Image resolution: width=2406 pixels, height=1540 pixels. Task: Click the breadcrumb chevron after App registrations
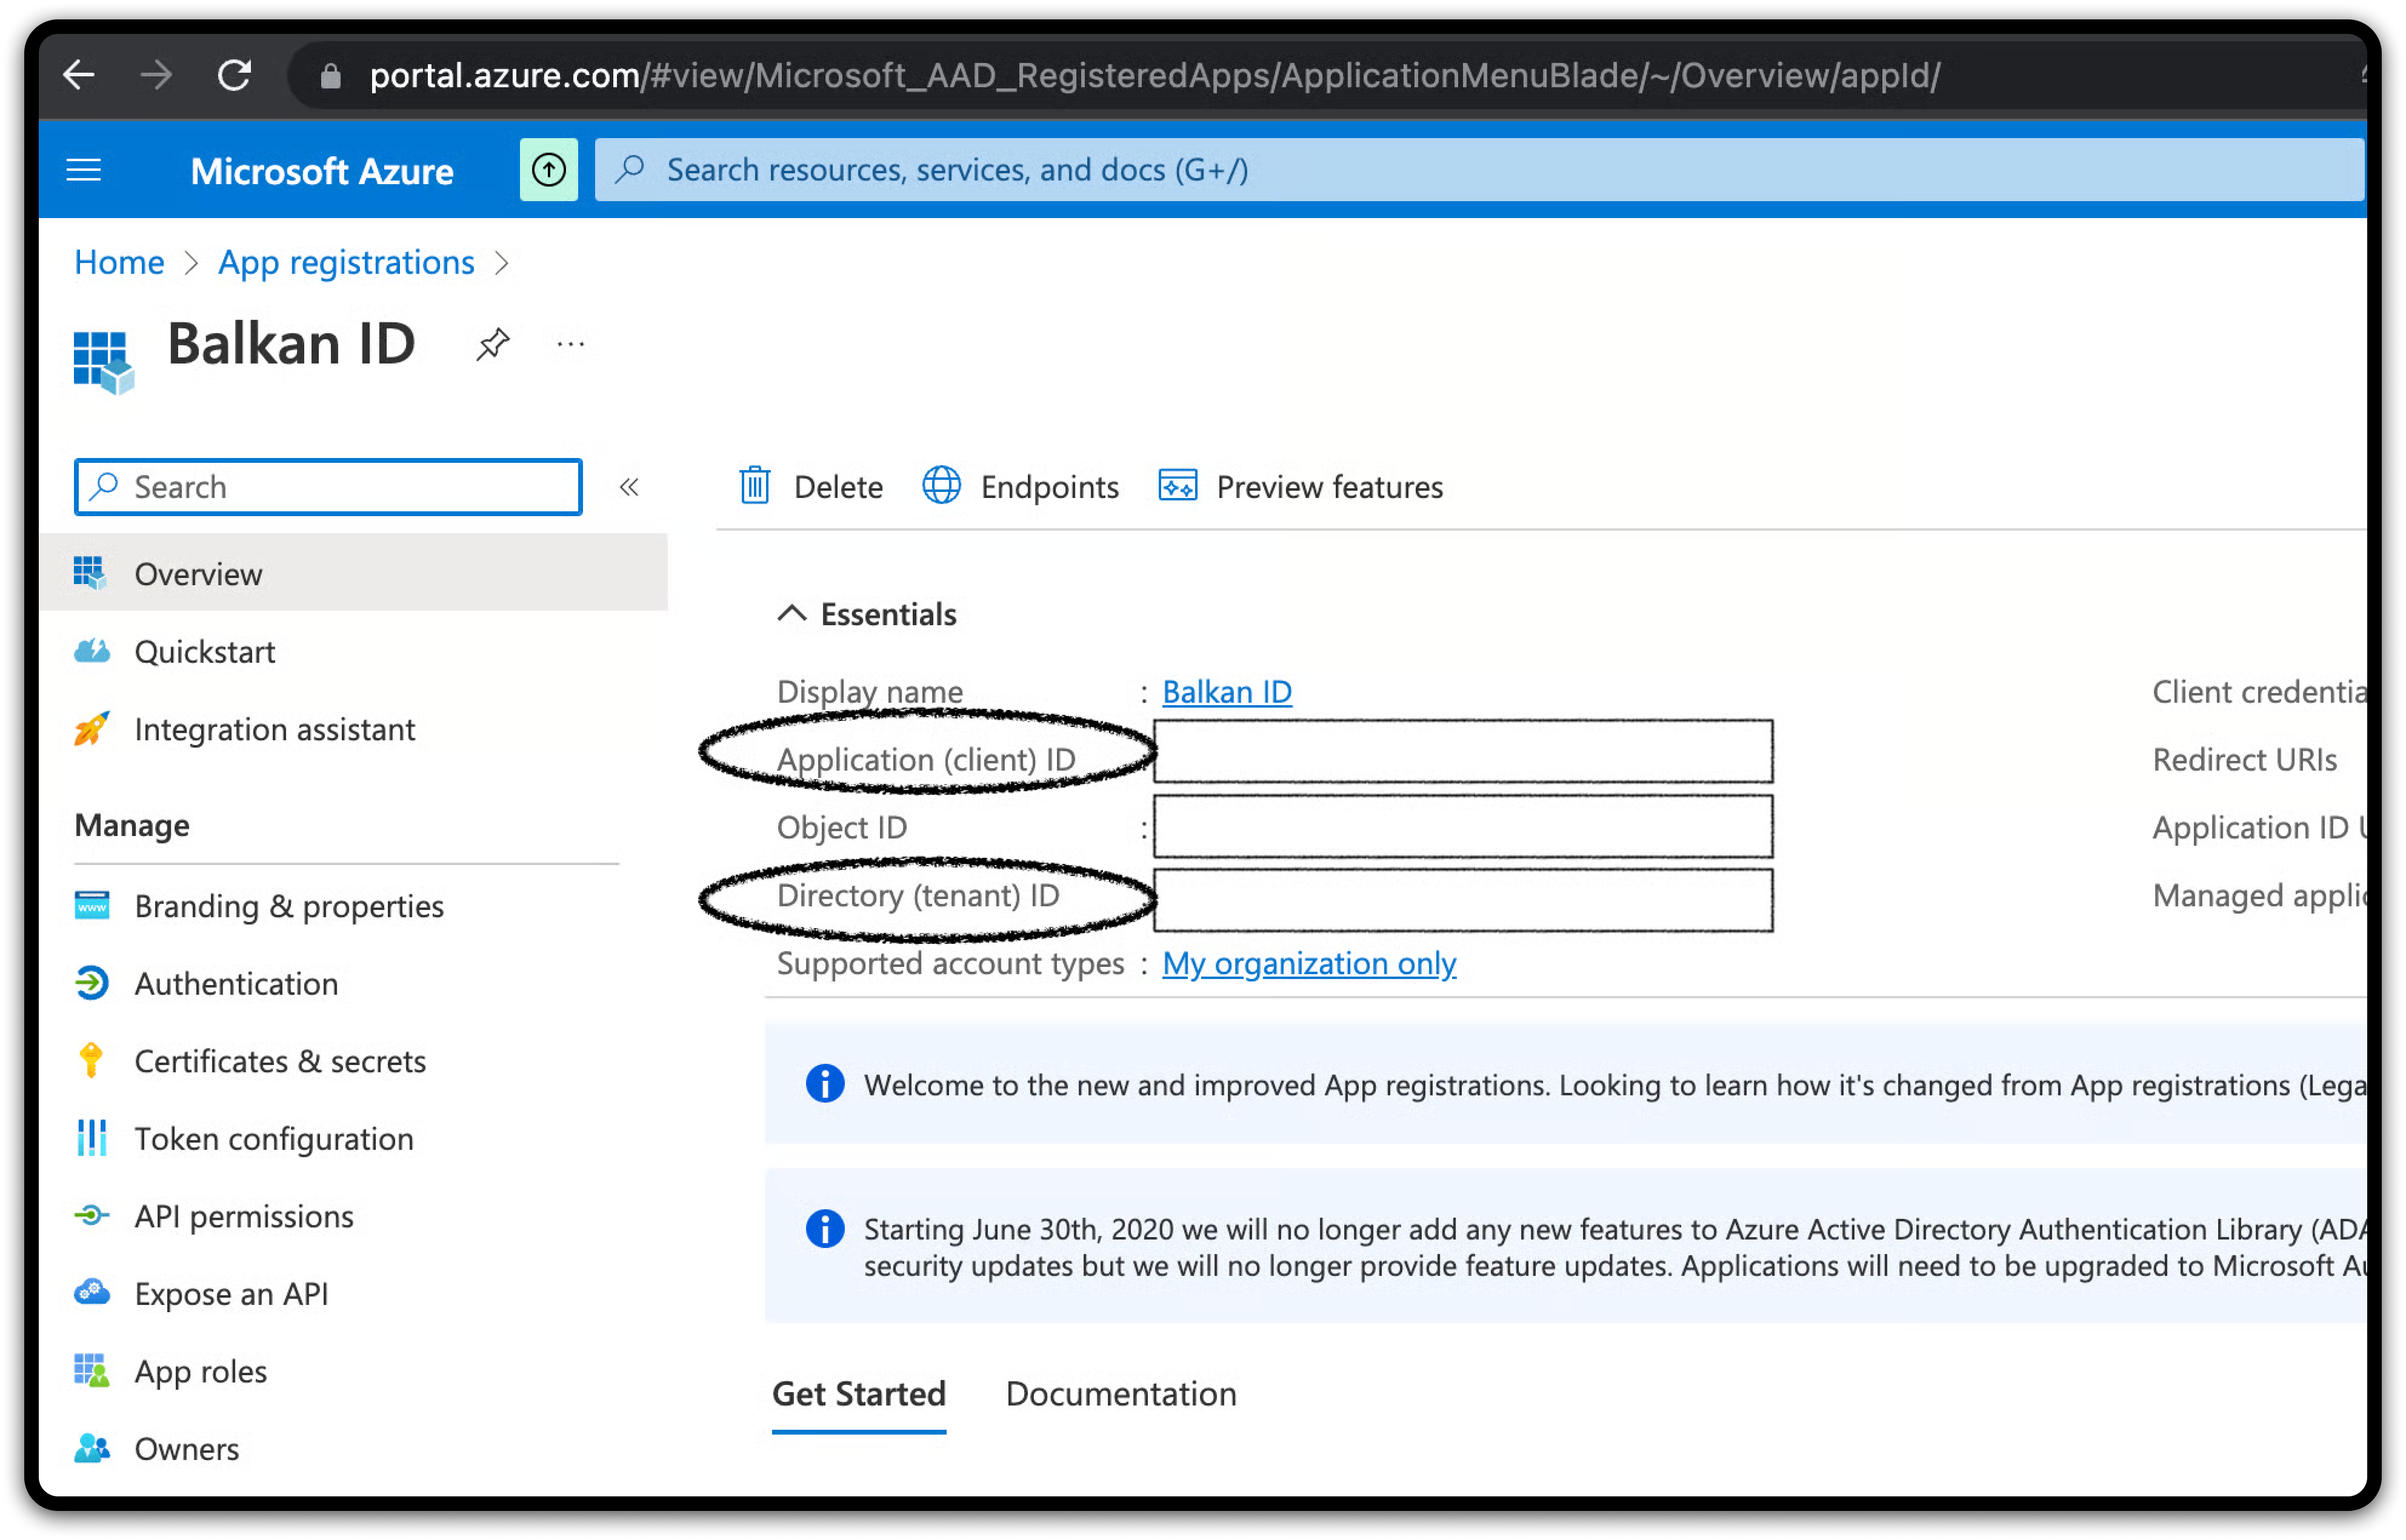tap(502, 263)
